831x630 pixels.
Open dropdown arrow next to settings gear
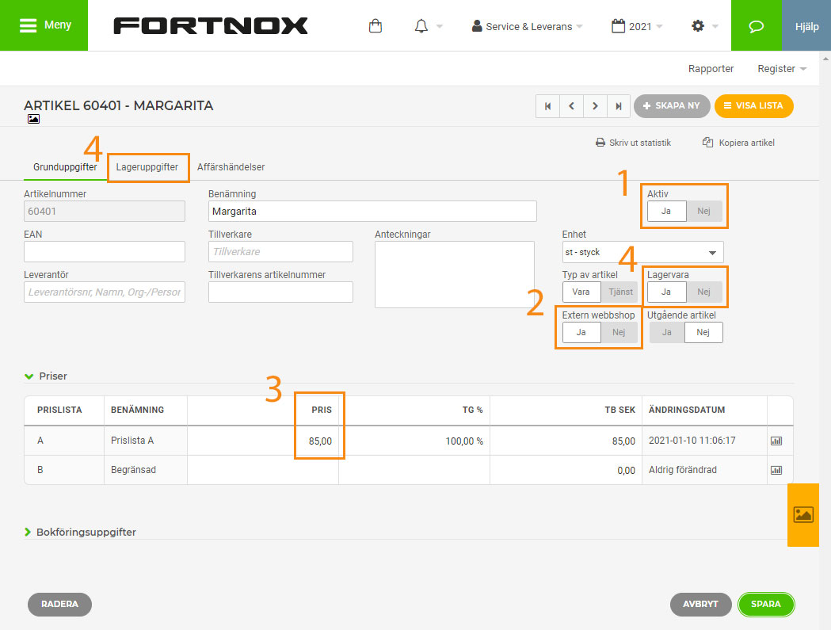coord(715,26)
